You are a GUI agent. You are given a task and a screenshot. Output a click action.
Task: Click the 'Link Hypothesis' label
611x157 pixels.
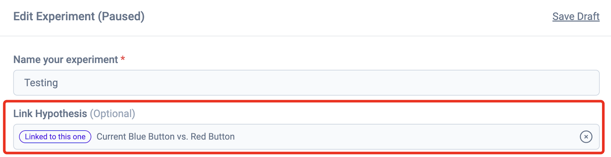click(x=50, y=114)
